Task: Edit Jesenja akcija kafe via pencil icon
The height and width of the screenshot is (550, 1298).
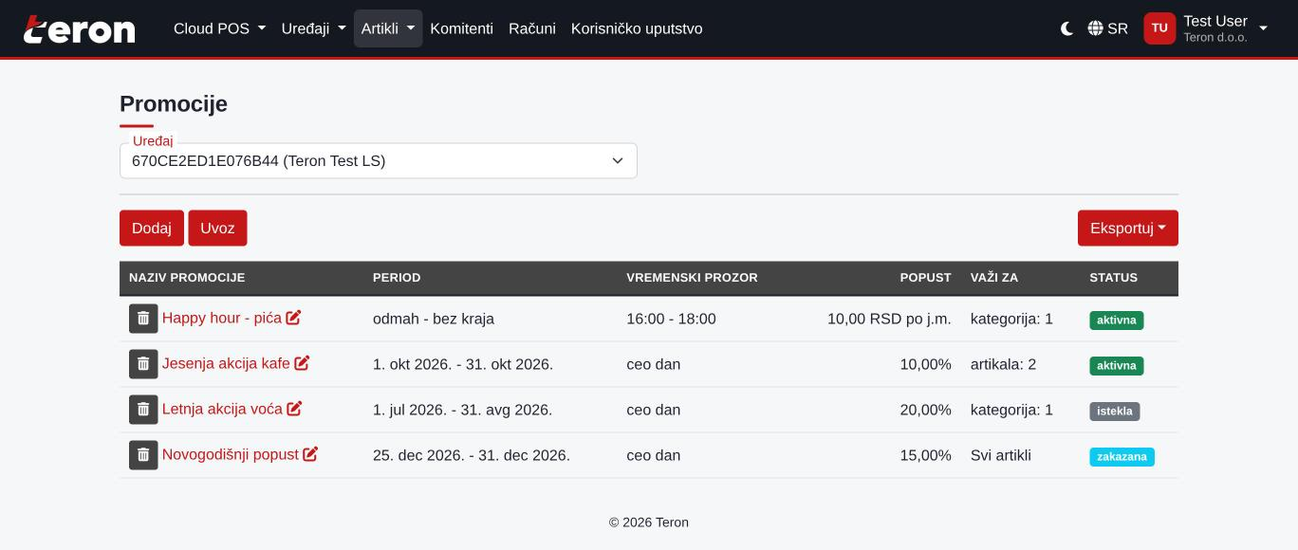Action: click(x=302, y=363)
